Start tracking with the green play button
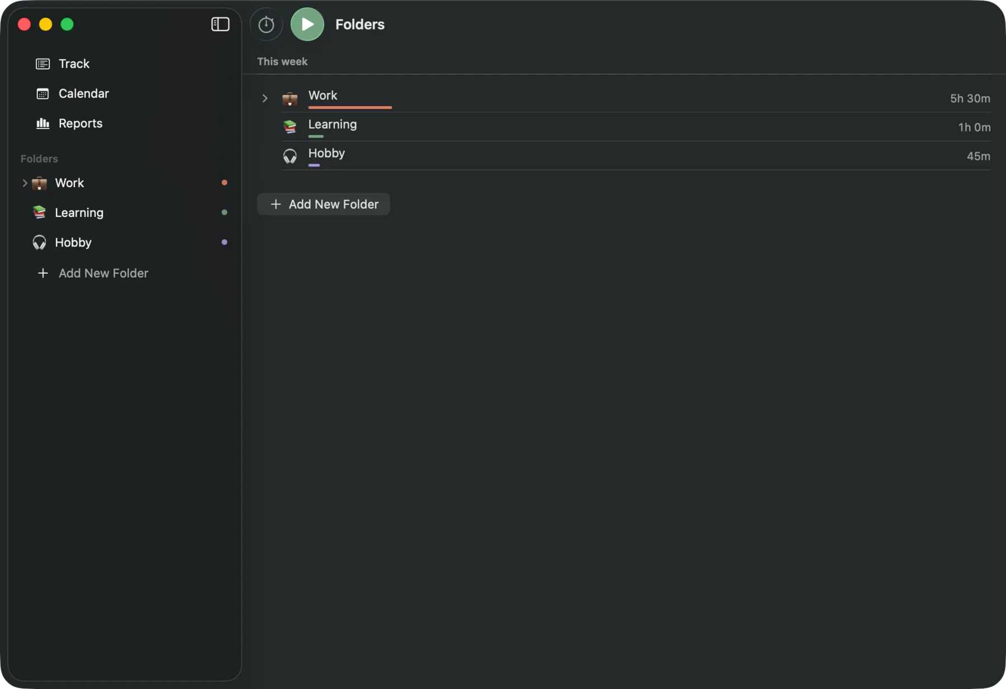 pos(307,25)
